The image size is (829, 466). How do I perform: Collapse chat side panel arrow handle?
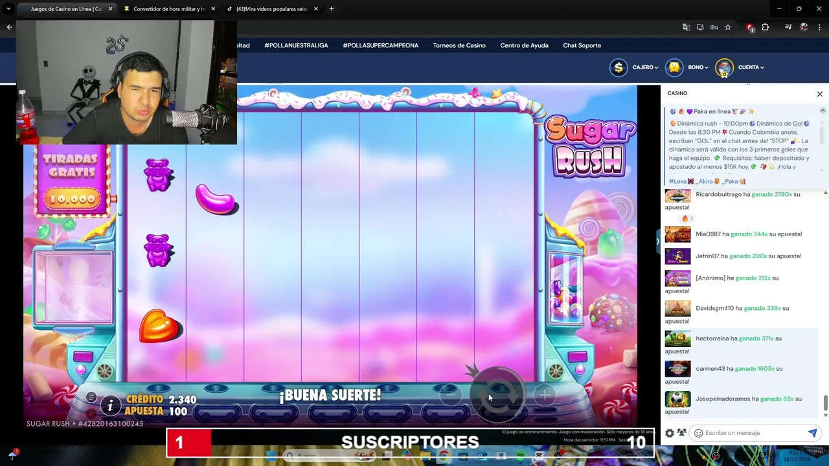(x=657, y=241)
